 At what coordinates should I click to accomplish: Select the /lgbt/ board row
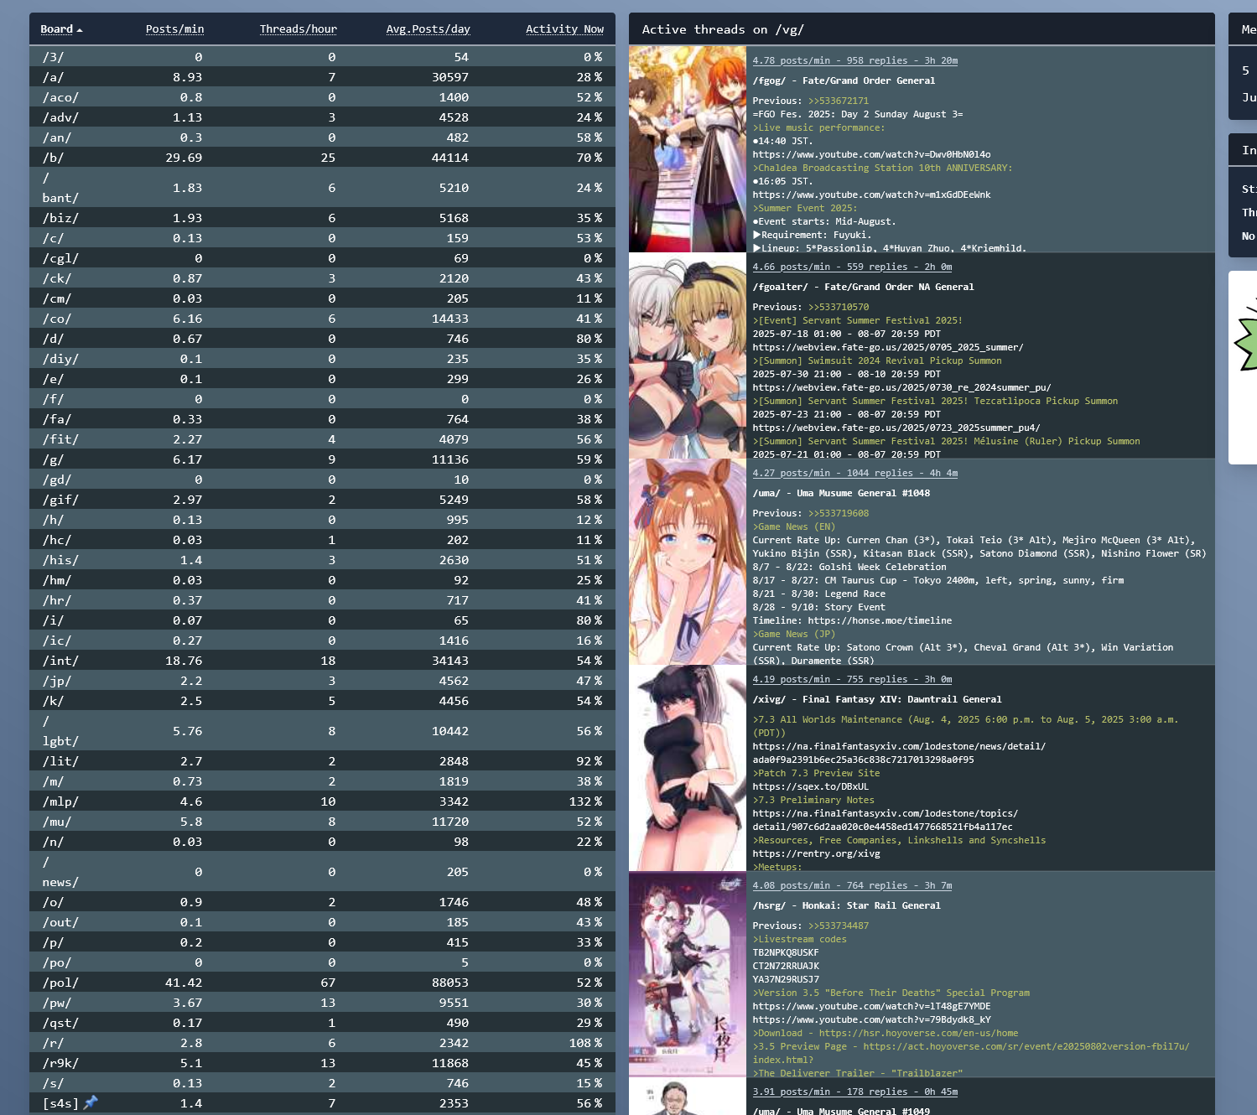click(x=322, y=731)
